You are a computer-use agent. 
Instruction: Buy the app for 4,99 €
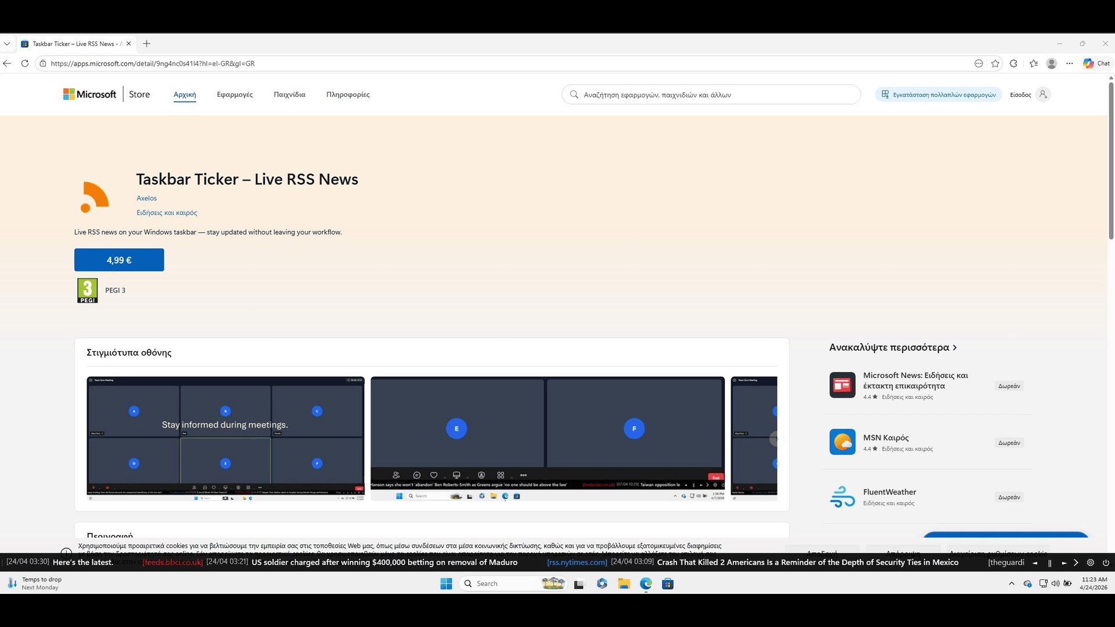pos(119,260)
